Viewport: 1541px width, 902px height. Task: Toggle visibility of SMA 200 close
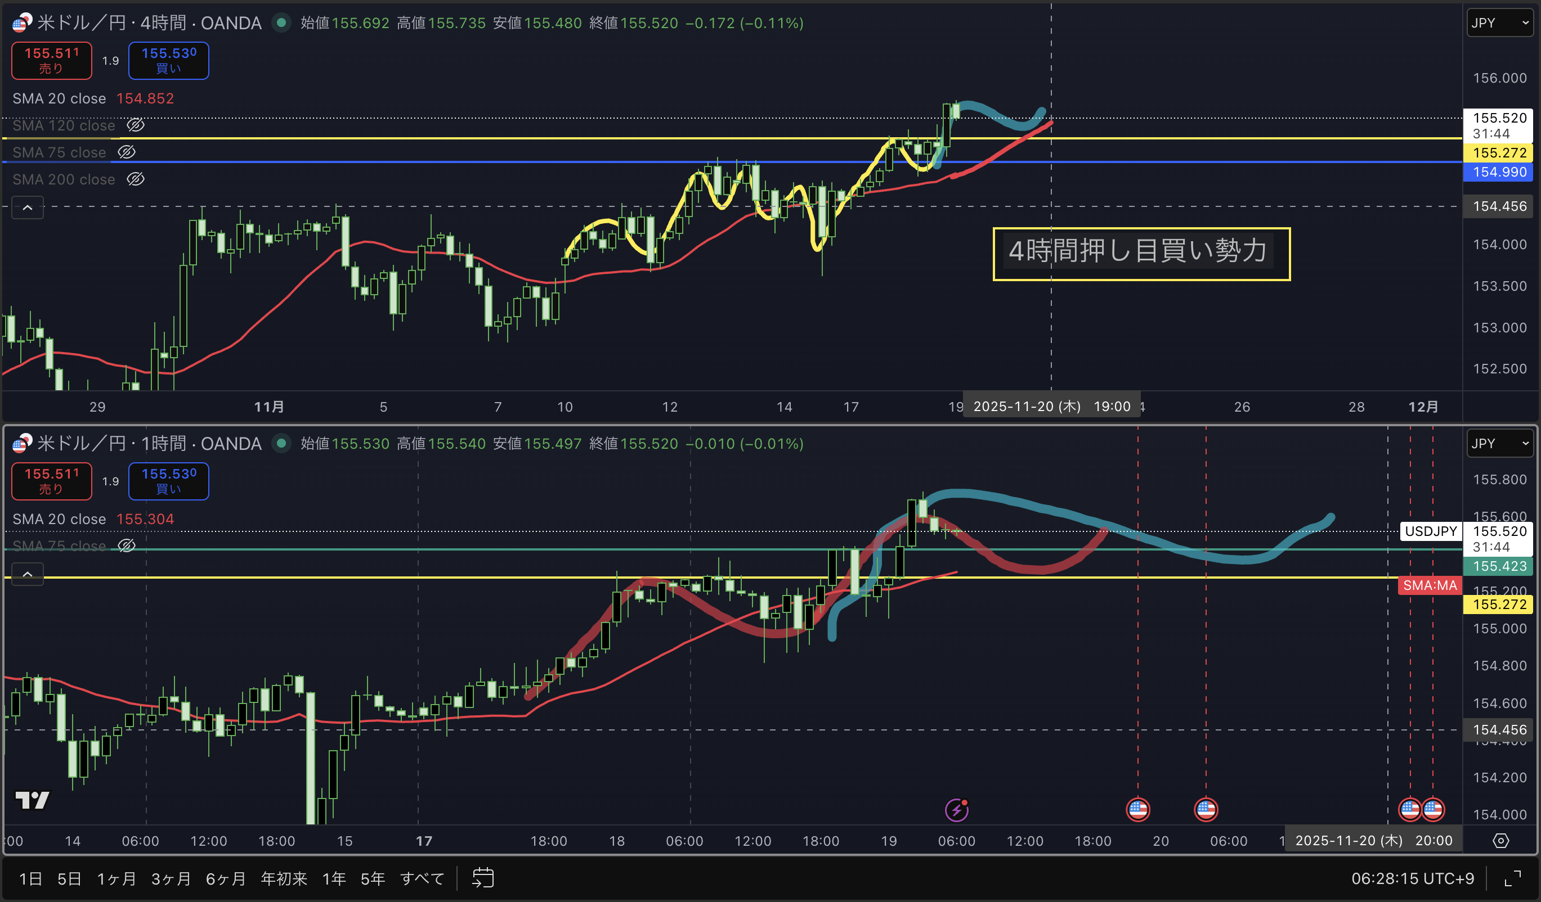click(x=135, y=179)
